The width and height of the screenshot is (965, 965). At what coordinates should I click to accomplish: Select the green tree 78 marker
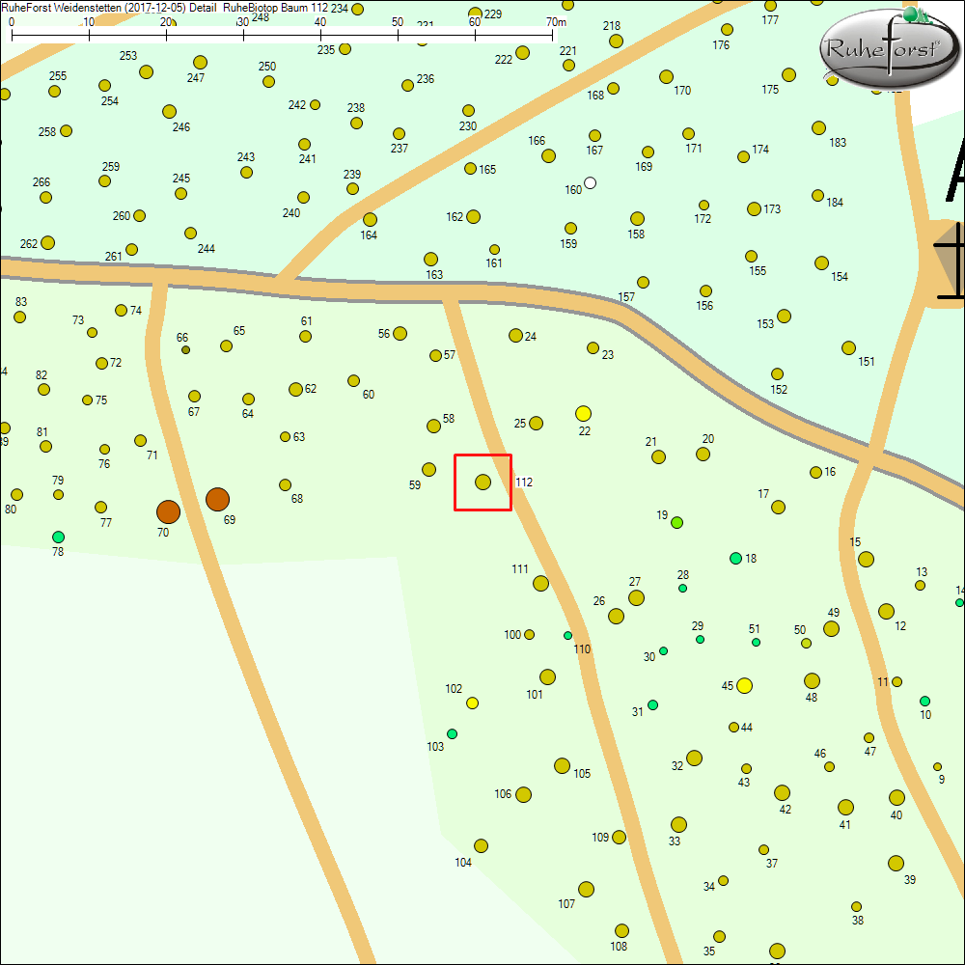[58, 537]
